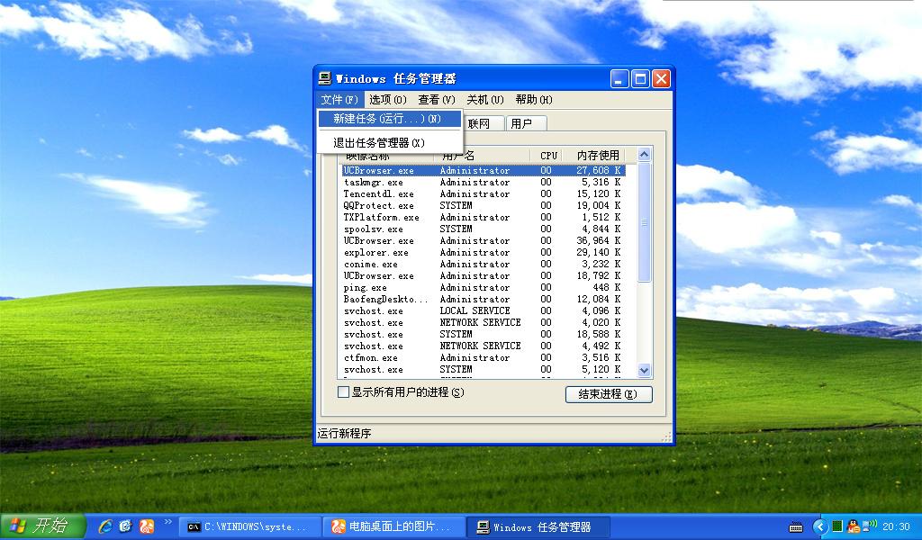Switch to the command prompt window on the taskbar
922x540 pixels.
coord(249,527)
